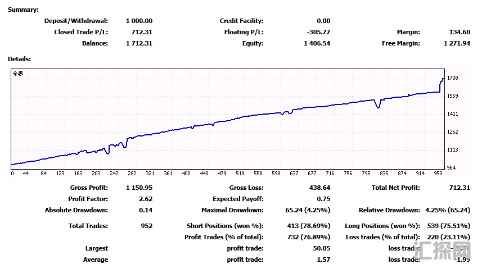Click the Short Positions (won %) label
482x264 pixels.
(x=225, y=226)
